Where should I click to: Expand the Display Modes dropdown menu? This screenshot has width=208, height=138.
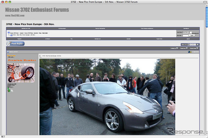(x=194, y=48)
